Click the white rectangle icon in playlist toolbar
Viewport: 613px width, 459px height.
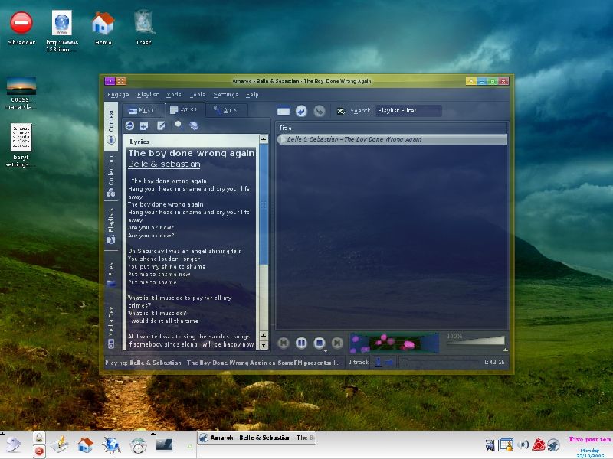click(x=284, y=111)
